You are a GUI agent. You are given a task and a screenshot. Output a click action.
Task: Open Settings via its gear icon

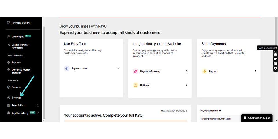(9, 98)
